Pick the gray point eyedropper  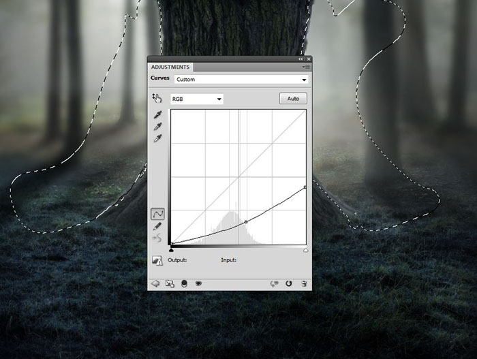[x=157, y=126]
